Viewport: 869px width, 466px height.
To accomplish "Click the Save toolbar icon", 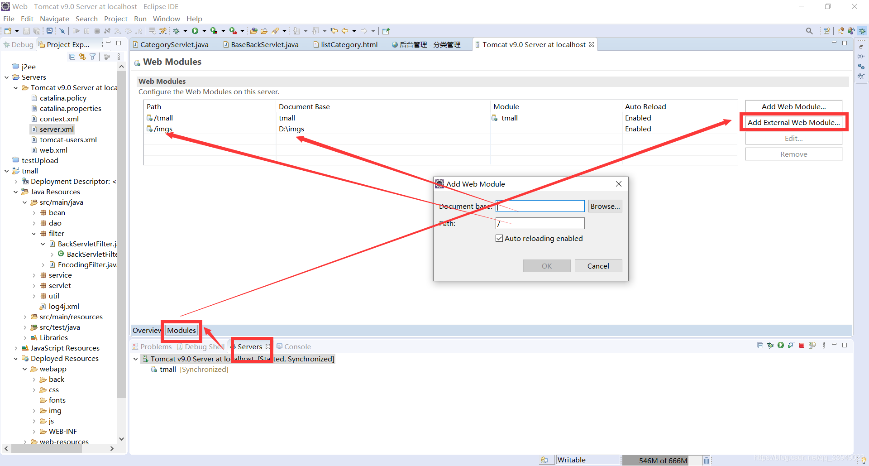I will (x=26, y=31).
